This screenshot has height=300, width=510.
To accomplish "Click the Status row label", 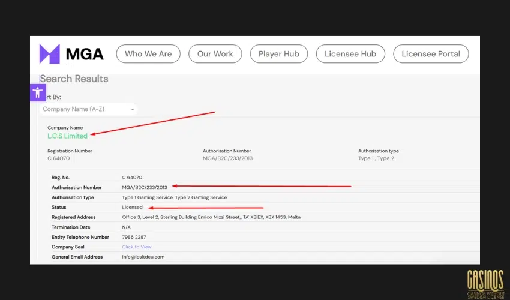I will pyautogui.click(x=59, y=207).
